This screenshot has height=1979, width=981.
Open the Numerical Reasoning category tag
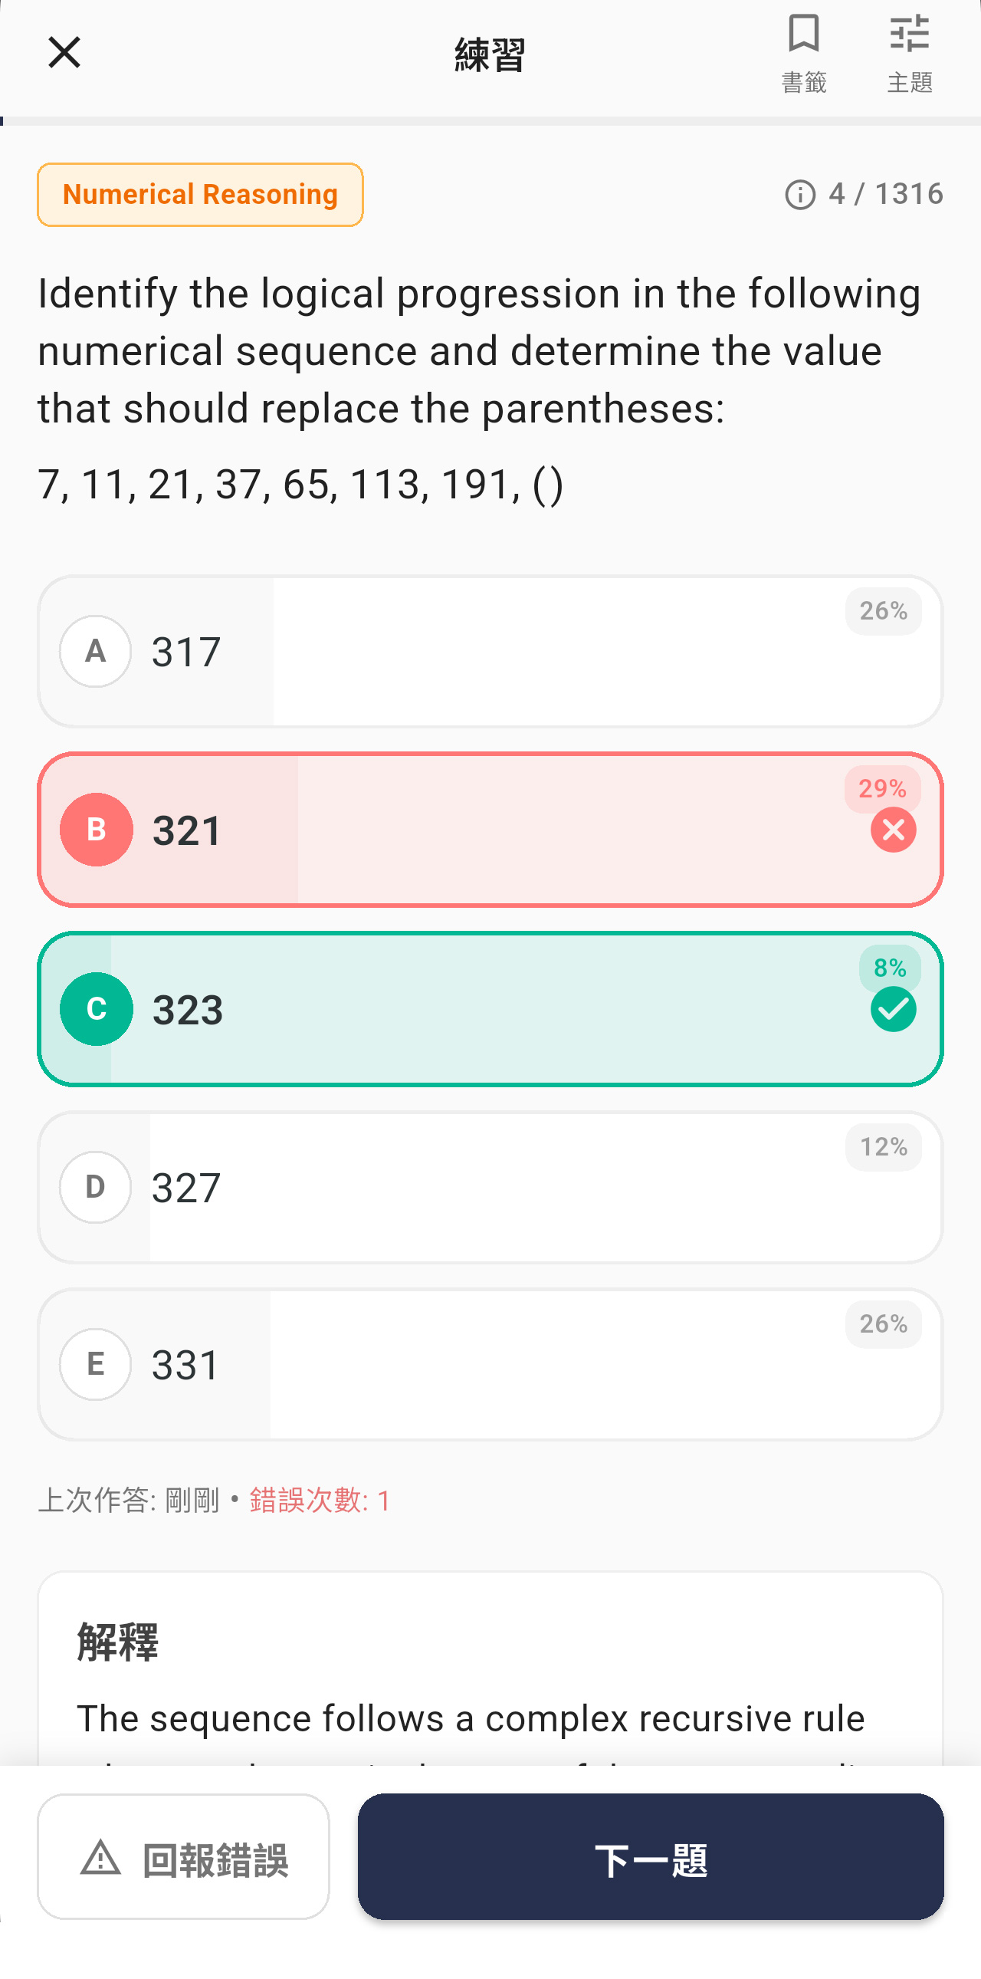click(x=199, y=194)
